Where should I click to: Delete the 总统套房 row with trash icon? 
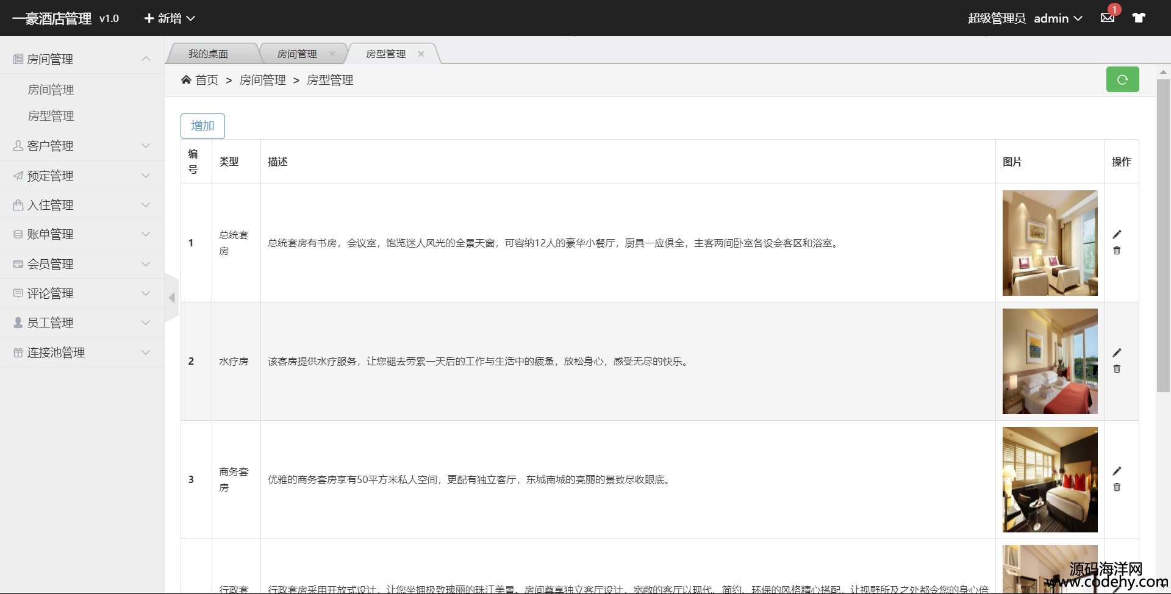(x=1117, y=251)
